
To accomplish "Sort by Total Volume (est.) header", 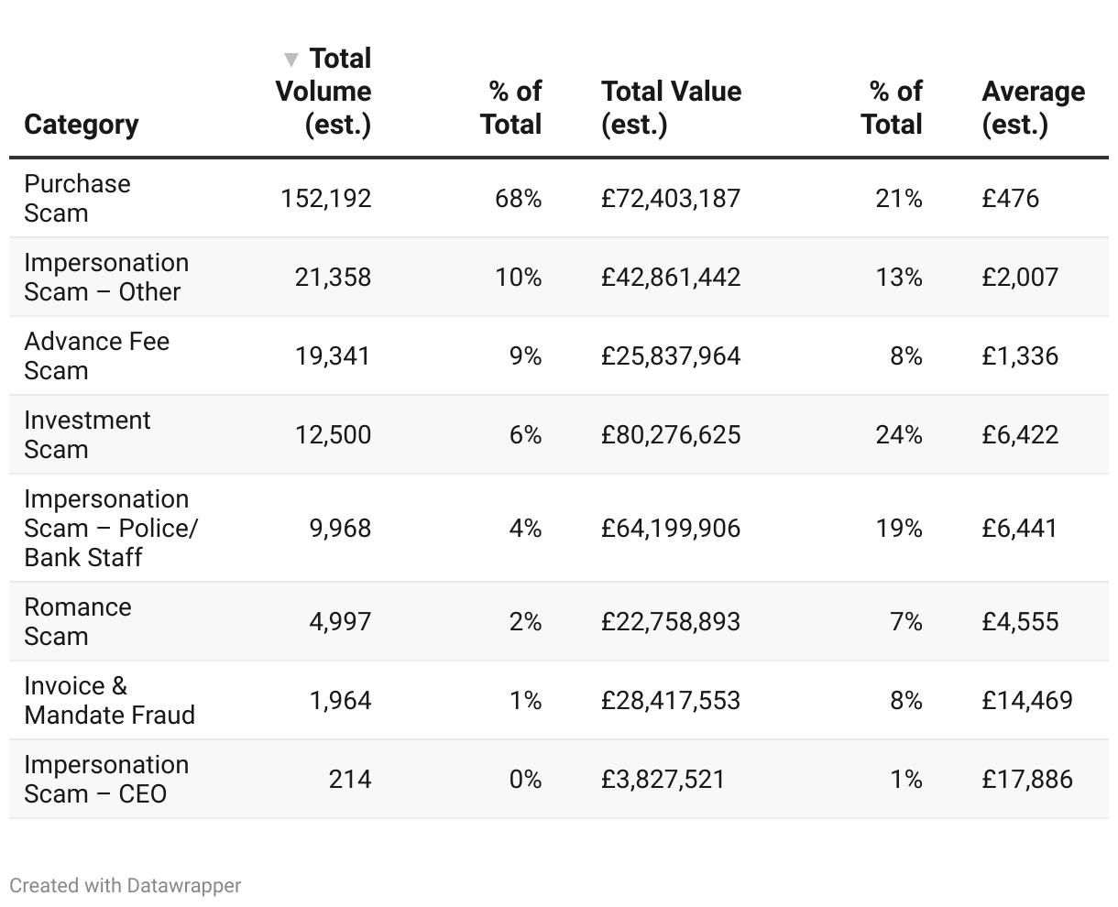I will click(x=324, y=92).
